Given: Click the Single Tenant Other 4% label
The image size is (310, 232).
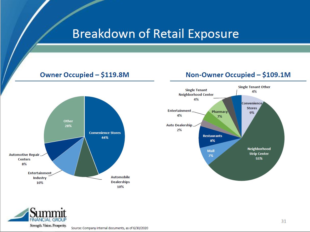Looking at the screenshot, I should coord(254,89).
